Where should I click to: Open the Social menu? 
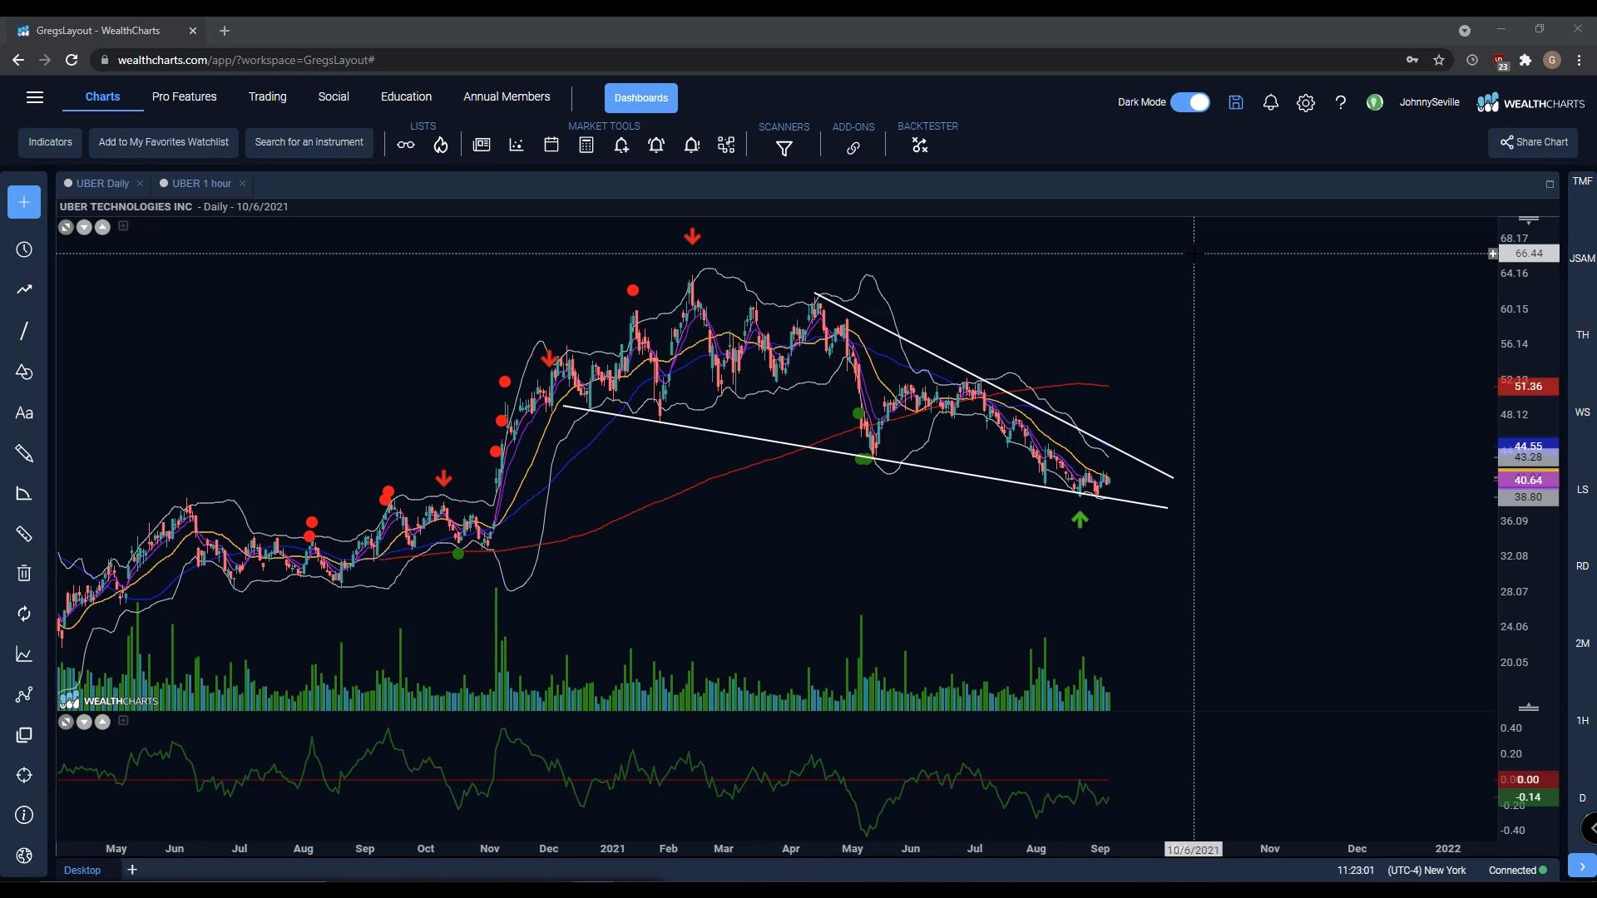click(x=334, y=96)
